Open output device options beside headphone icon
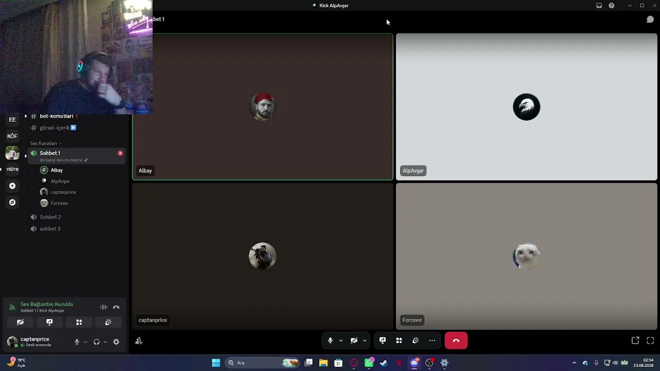Viewport: 660px width, 371px height. click(105, 342)
